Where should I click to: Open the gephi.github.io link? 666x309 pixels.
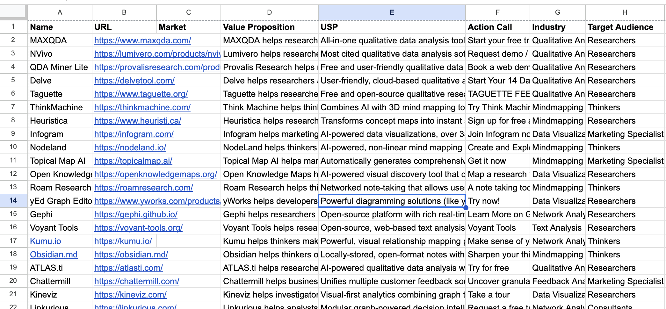coord(136,214)
